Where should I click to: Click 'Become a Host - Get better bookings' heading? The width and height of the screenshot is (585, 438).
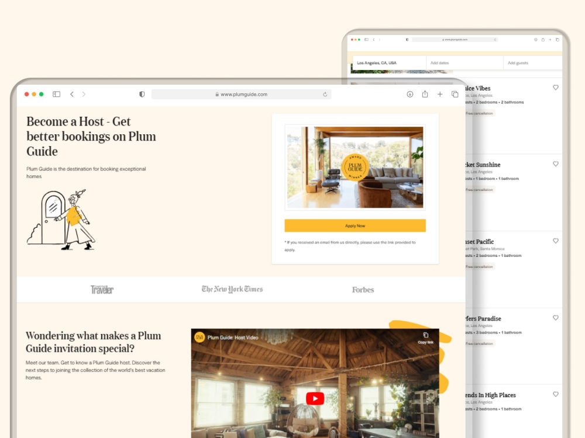coord(91,136)
